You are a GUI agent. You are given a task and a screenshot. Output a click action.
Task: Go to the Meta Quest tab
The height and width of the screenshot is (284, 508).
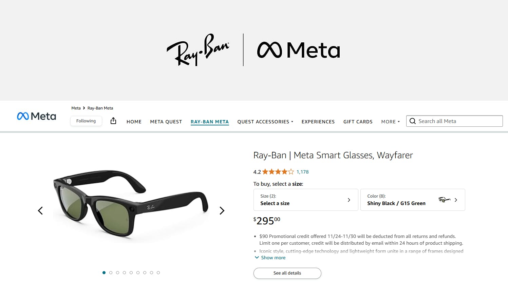pyautogui.click(x=166, y=122)
